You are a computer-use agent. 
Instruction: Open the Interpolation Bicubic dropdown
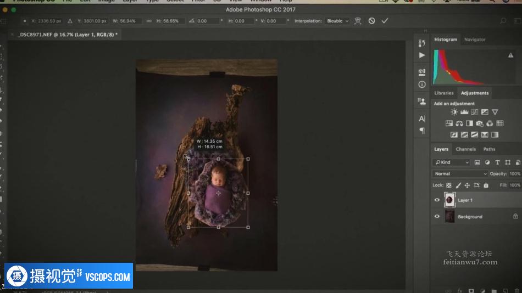pyautogui.click(x=337, y=21)
